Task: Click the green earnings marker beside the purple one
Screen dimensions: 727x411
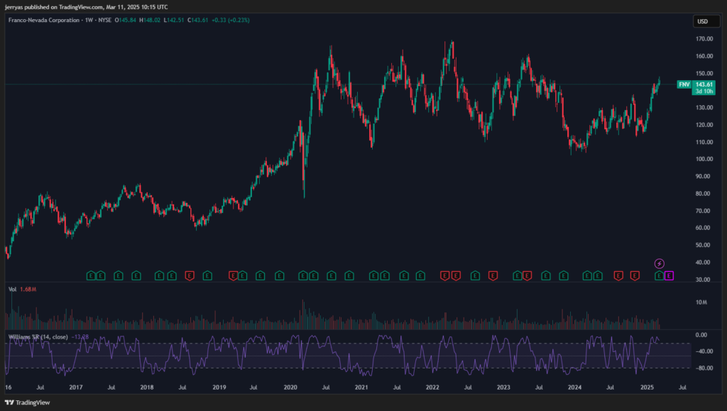Action: tap(659, 275)
